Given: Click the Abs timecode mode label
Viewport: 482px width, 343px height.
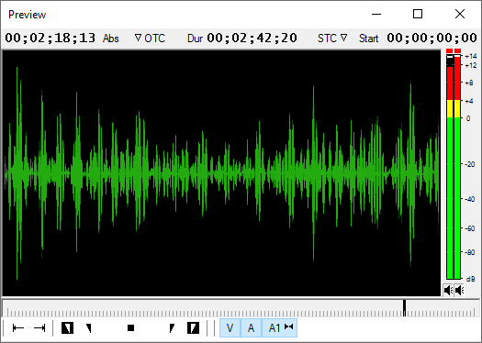Looking at the screenshot, I should pos(111,39).
